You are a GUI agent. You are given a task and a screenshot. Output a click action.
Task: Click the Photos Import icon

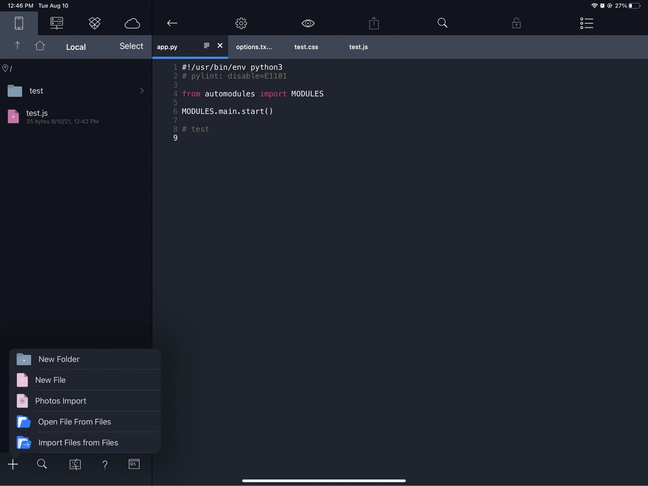(x=22, y=401)
